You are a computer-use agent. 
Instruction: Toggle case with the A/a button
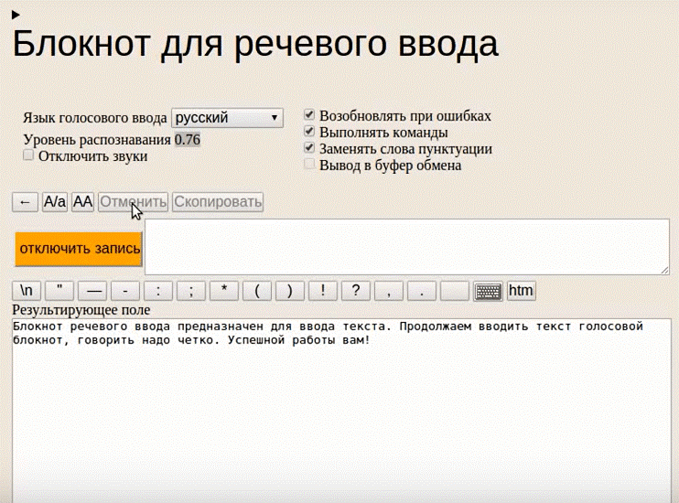click(55, 202)
